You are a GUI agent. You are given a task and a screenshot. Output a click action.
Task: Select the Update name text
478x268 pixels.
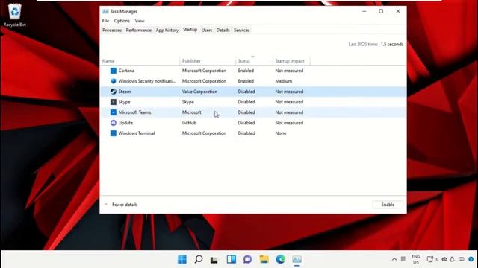click(125, 123)
